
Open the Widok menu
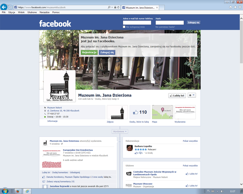(21, 12)
